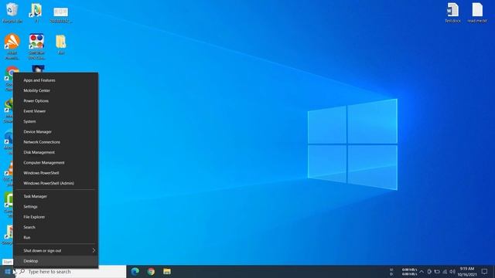495x278 pixels.
Task: Open the read me.txt file icon
Action: point(477,12)
